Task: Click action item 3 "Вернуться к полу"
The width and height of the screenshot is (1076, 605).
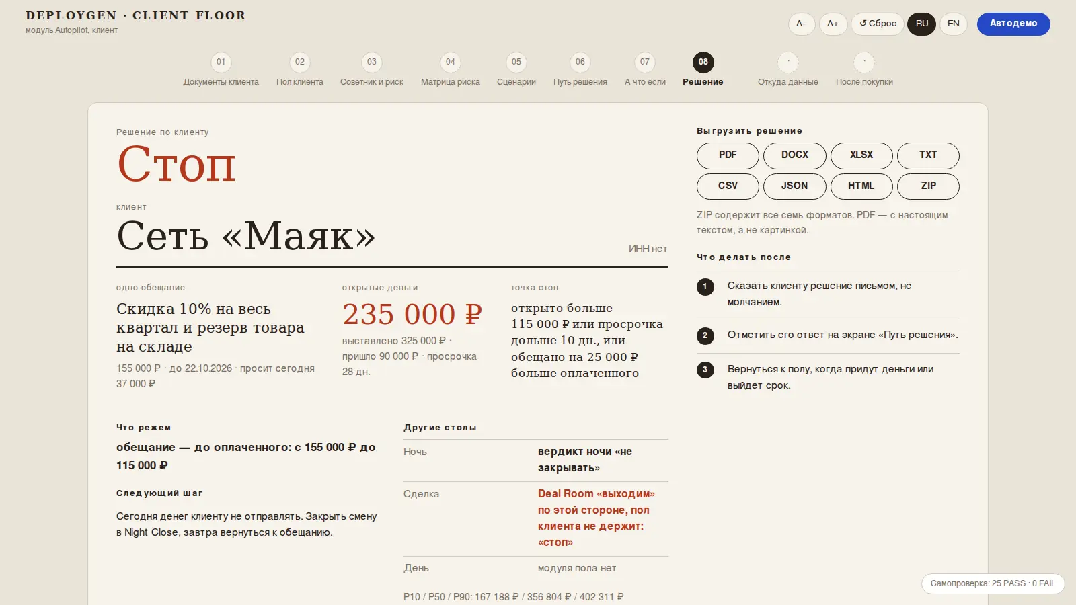Action: 828,377
